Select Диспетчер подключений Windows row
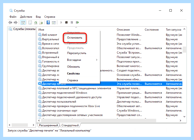194x140 pixels. (x=110, y=93)
